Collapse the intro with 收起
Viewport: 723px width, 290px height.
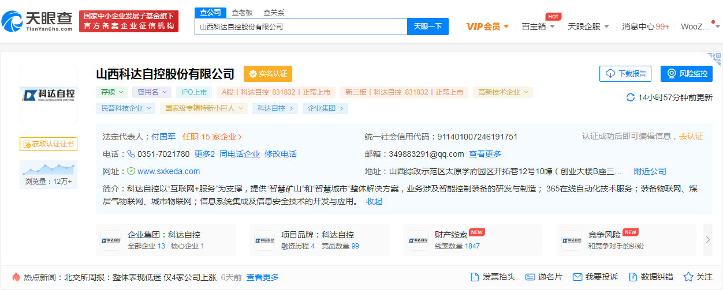click(x=374, y=201)
